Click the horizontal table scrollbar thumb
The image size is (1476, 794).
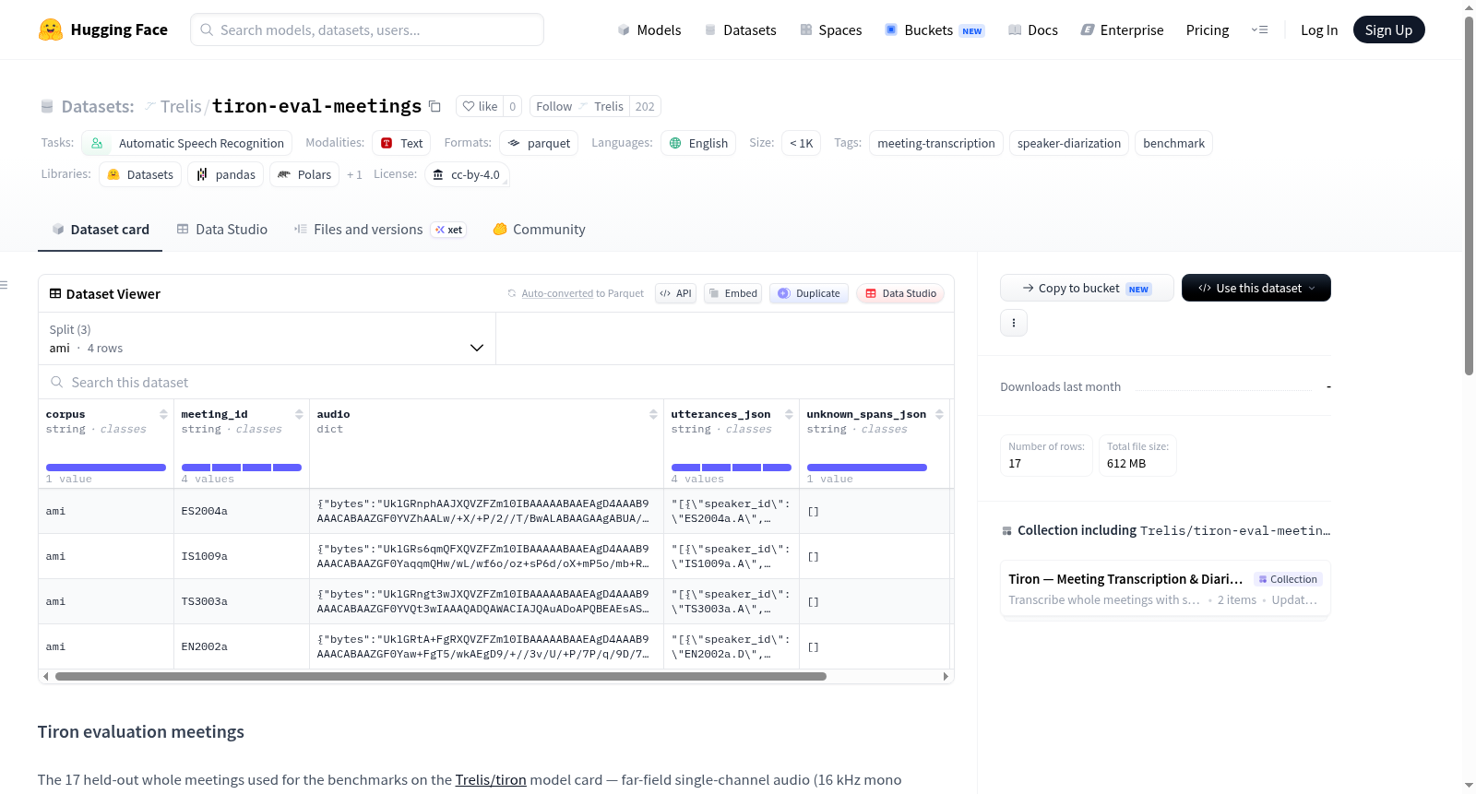[x=441, y=676]
